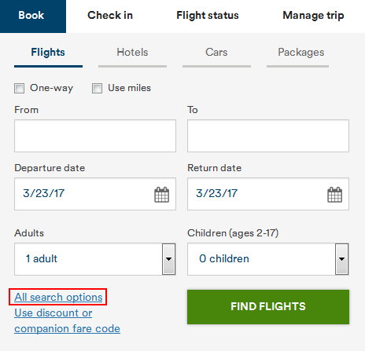Open the 0 children combo box
The width and height of the screenshot is (365, 351).
coord(268,259)
